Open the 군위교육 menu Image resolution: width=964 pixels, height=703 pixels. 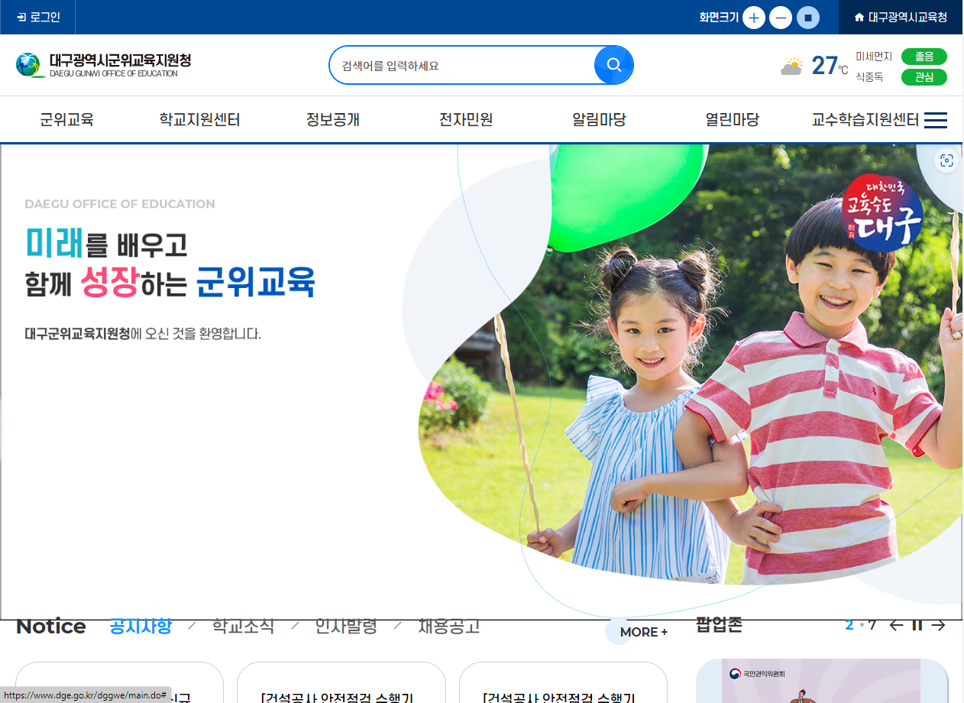click(67, 119)
